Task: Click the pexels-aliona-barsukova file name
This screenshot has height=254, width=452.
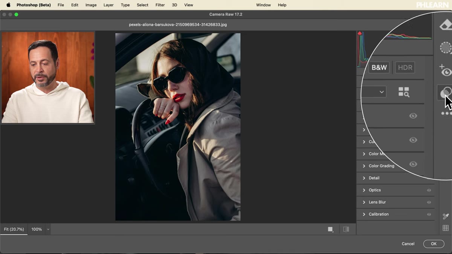Action: [x=178, y=24]
